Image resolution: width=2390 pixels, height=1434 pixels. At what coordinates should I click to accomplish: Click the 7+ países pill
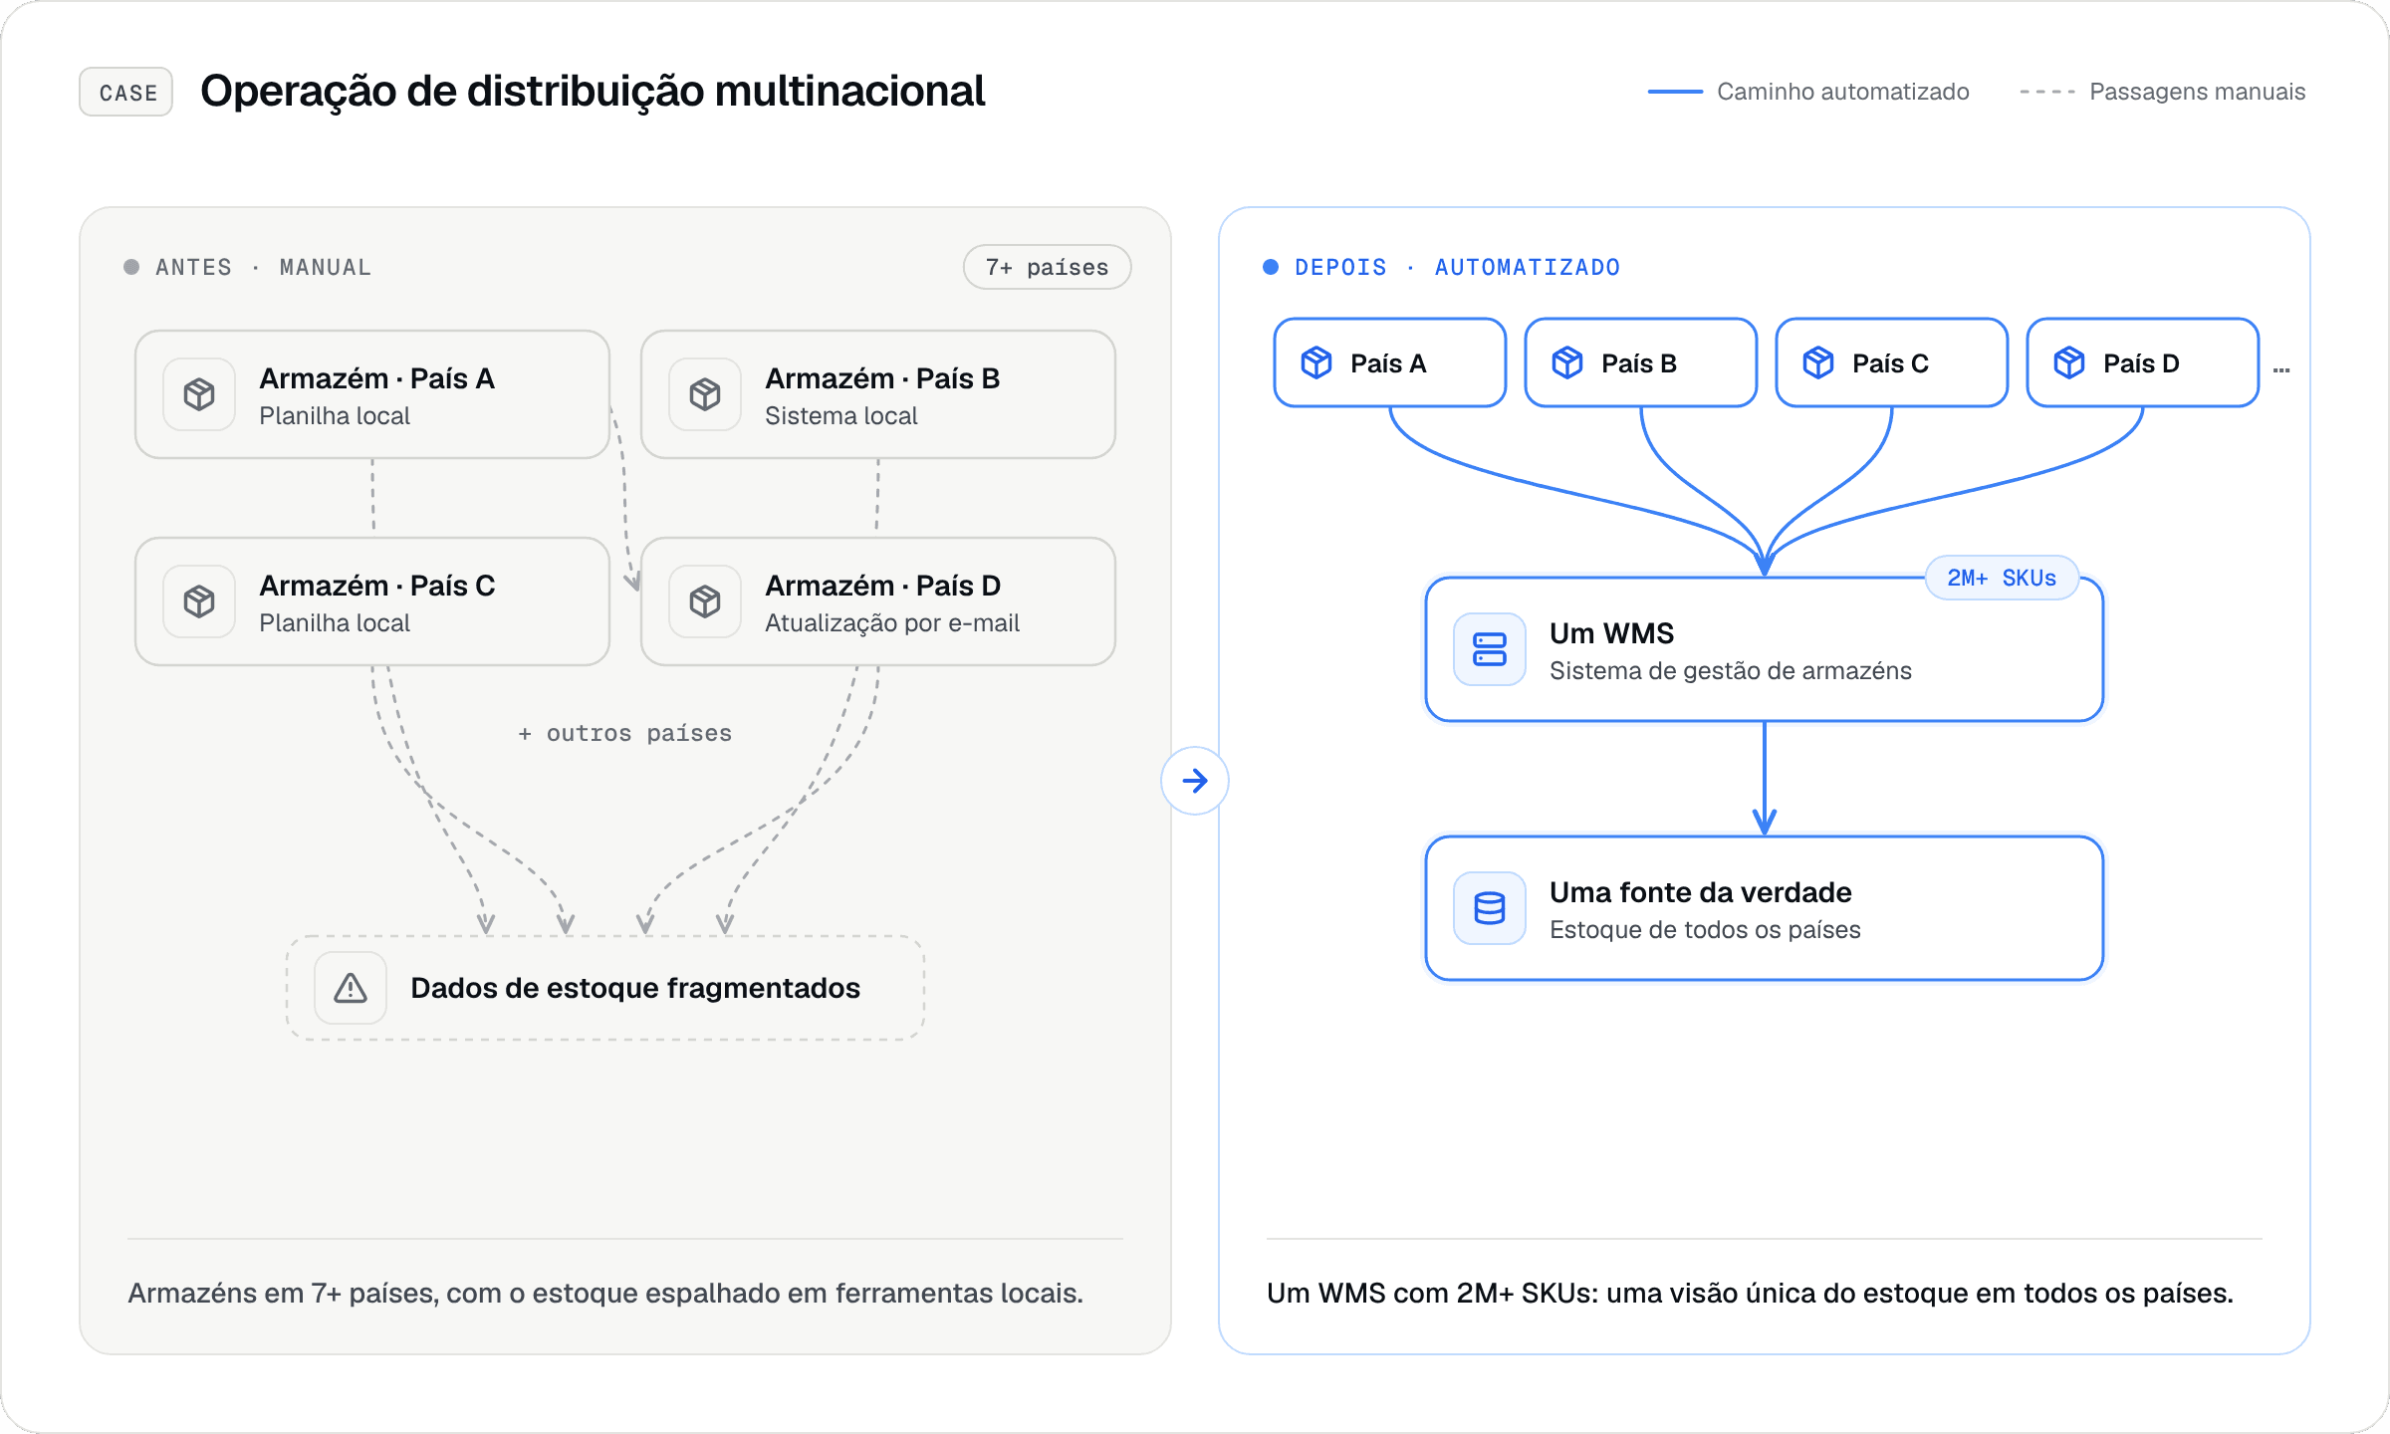(1047, 267)
